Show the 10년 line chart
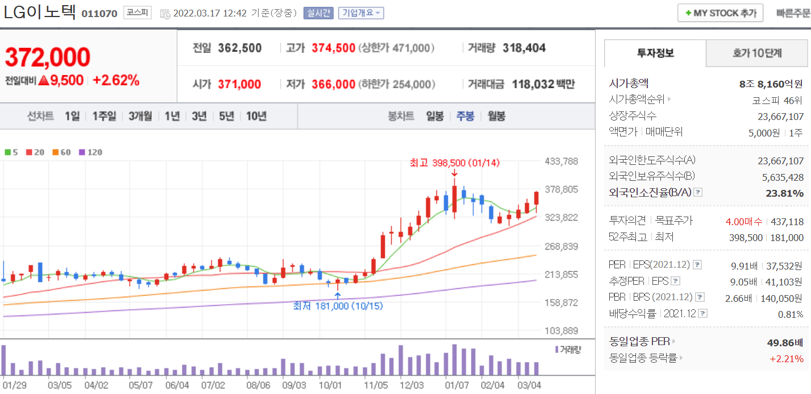The height and width of the screenshot is (394, 811). 256,116
